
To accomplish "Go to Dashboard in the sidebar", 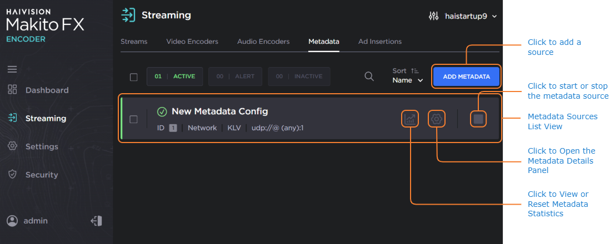I will (x=47, y=90).
